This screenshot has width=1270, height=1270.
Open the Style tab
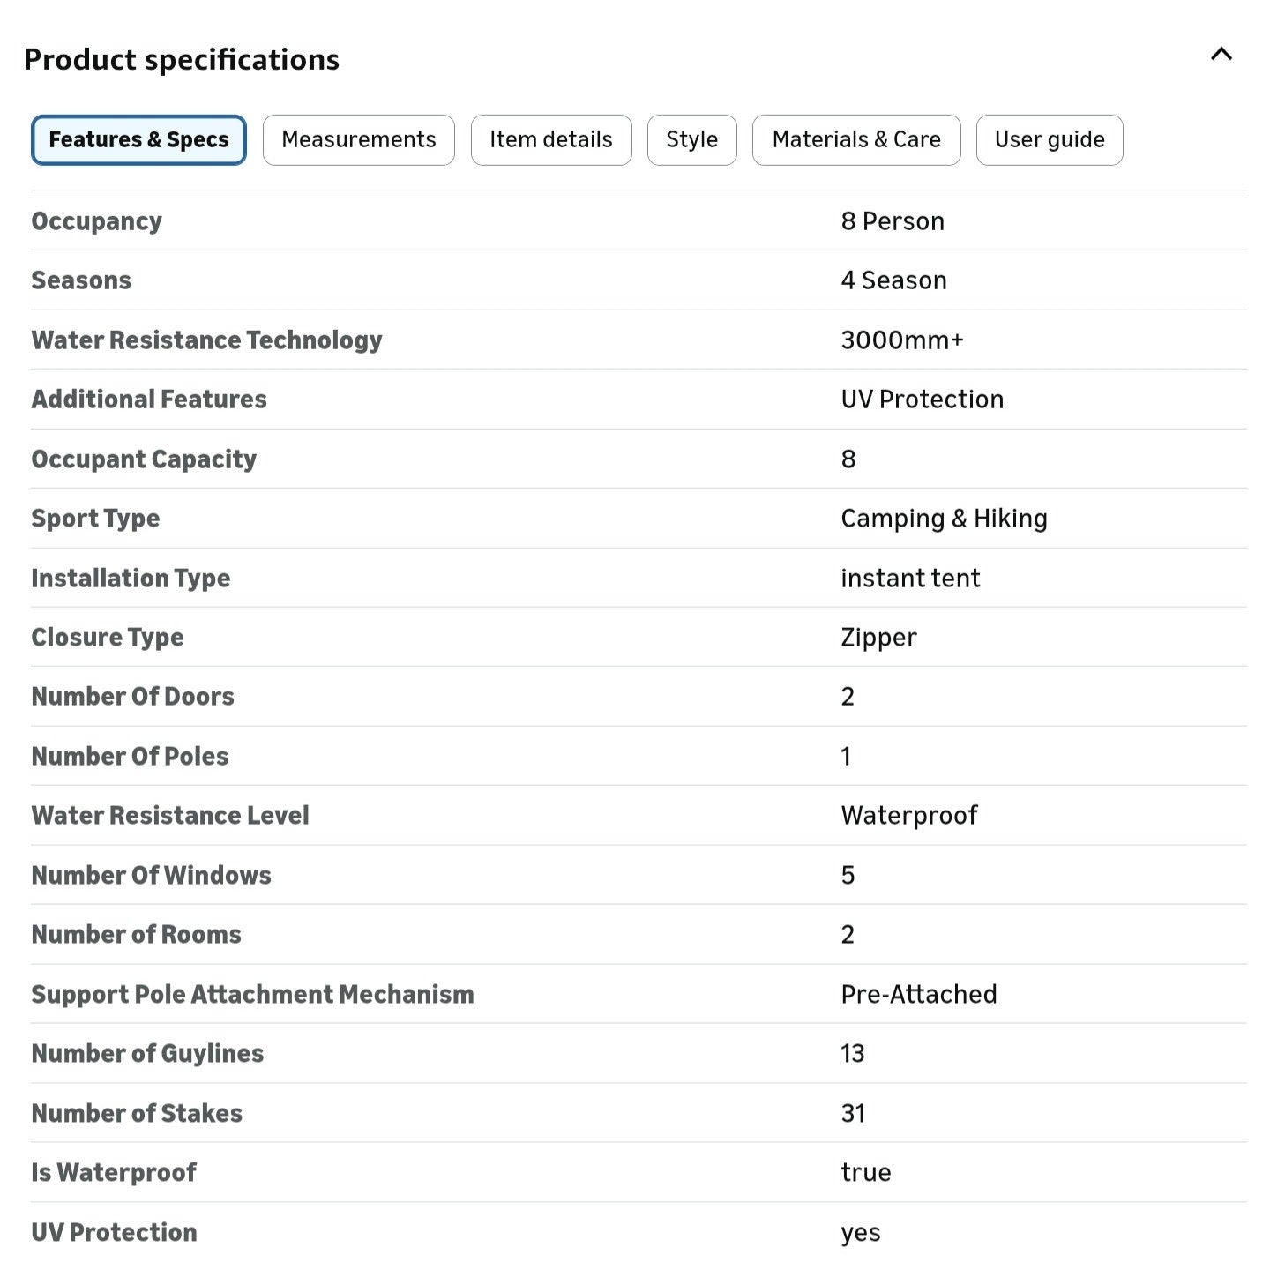tap(692, 140)
